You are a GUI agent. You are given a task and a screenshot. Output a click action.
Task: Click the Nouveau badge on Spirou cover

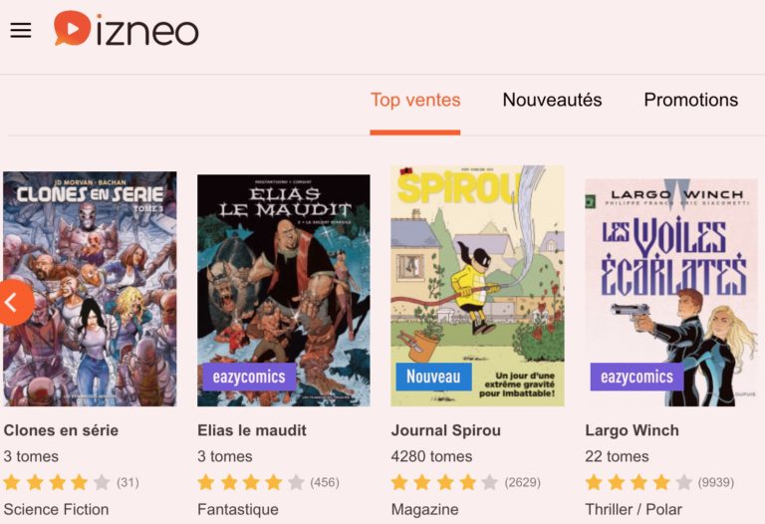click(x=433, y=377)
